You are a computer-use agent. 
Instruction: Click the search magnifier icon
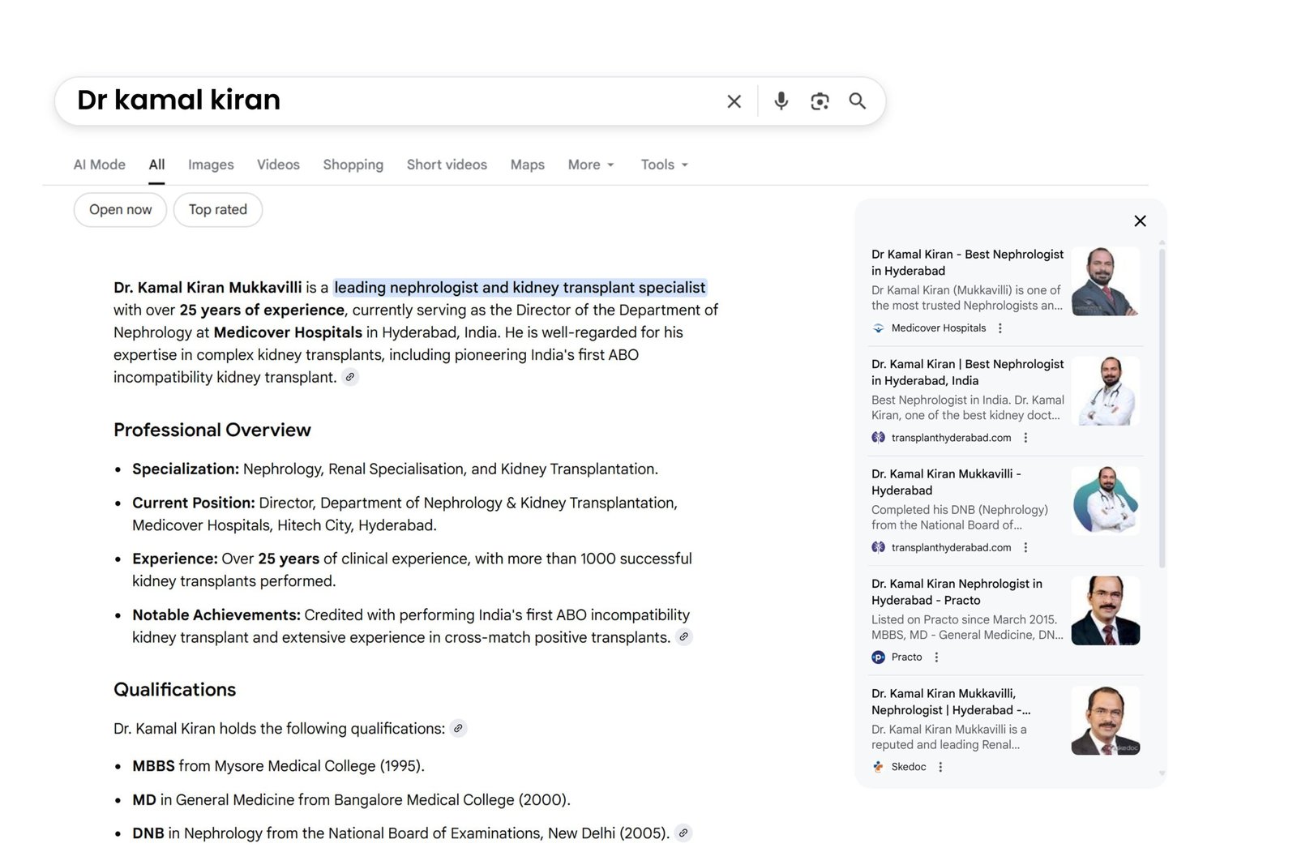tap(858, 101)
